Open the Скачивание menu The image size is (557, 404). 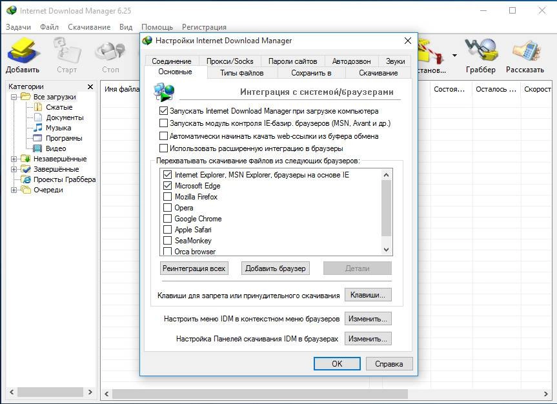[89, 27]
